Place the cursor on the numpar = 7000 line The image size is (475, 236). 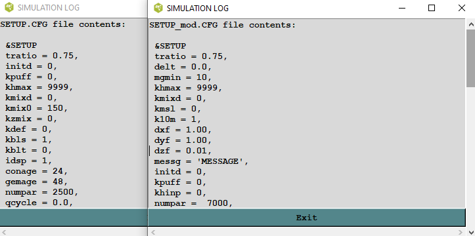[x=193, y=203]
